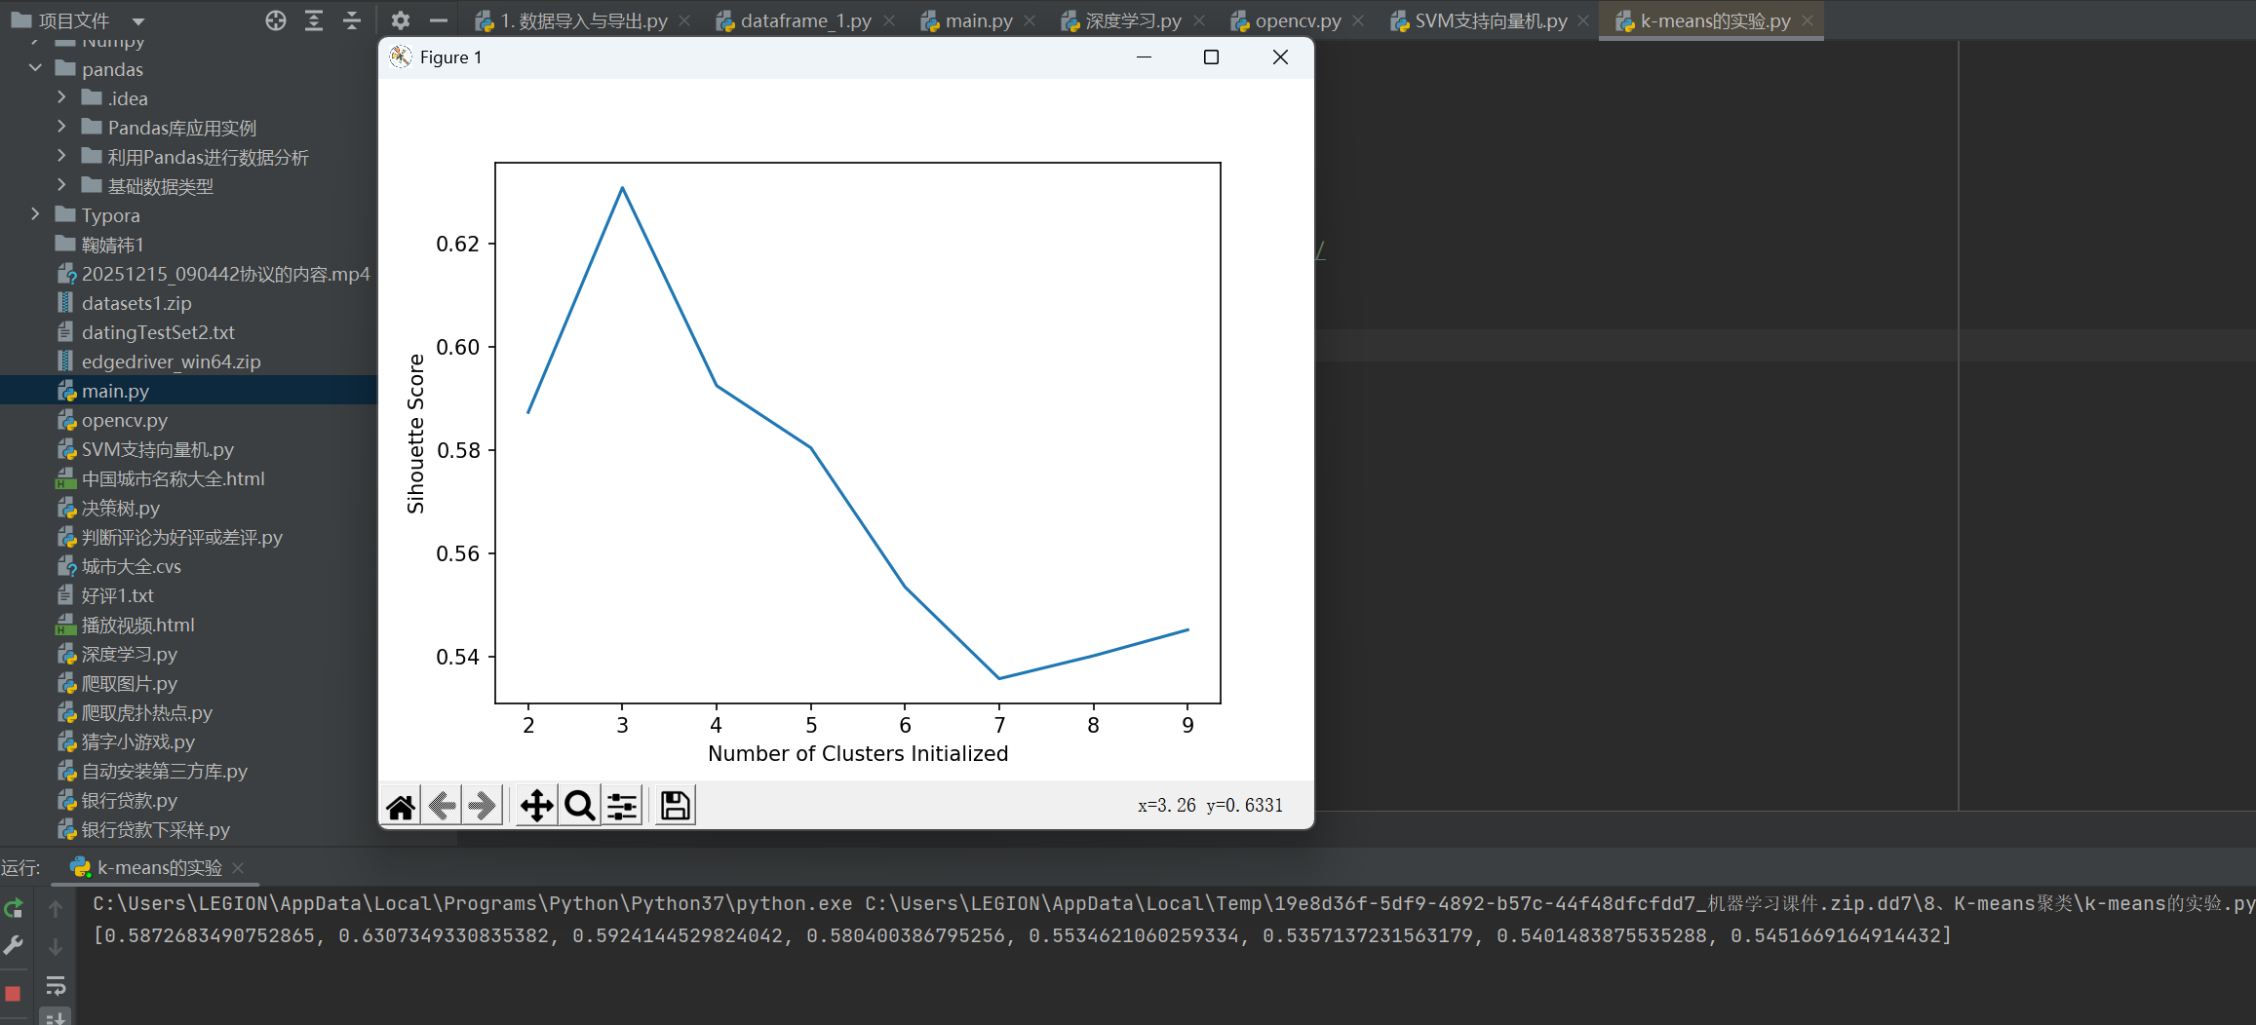Close the SVM支持向量机.py editor tab

point(1583,20)
